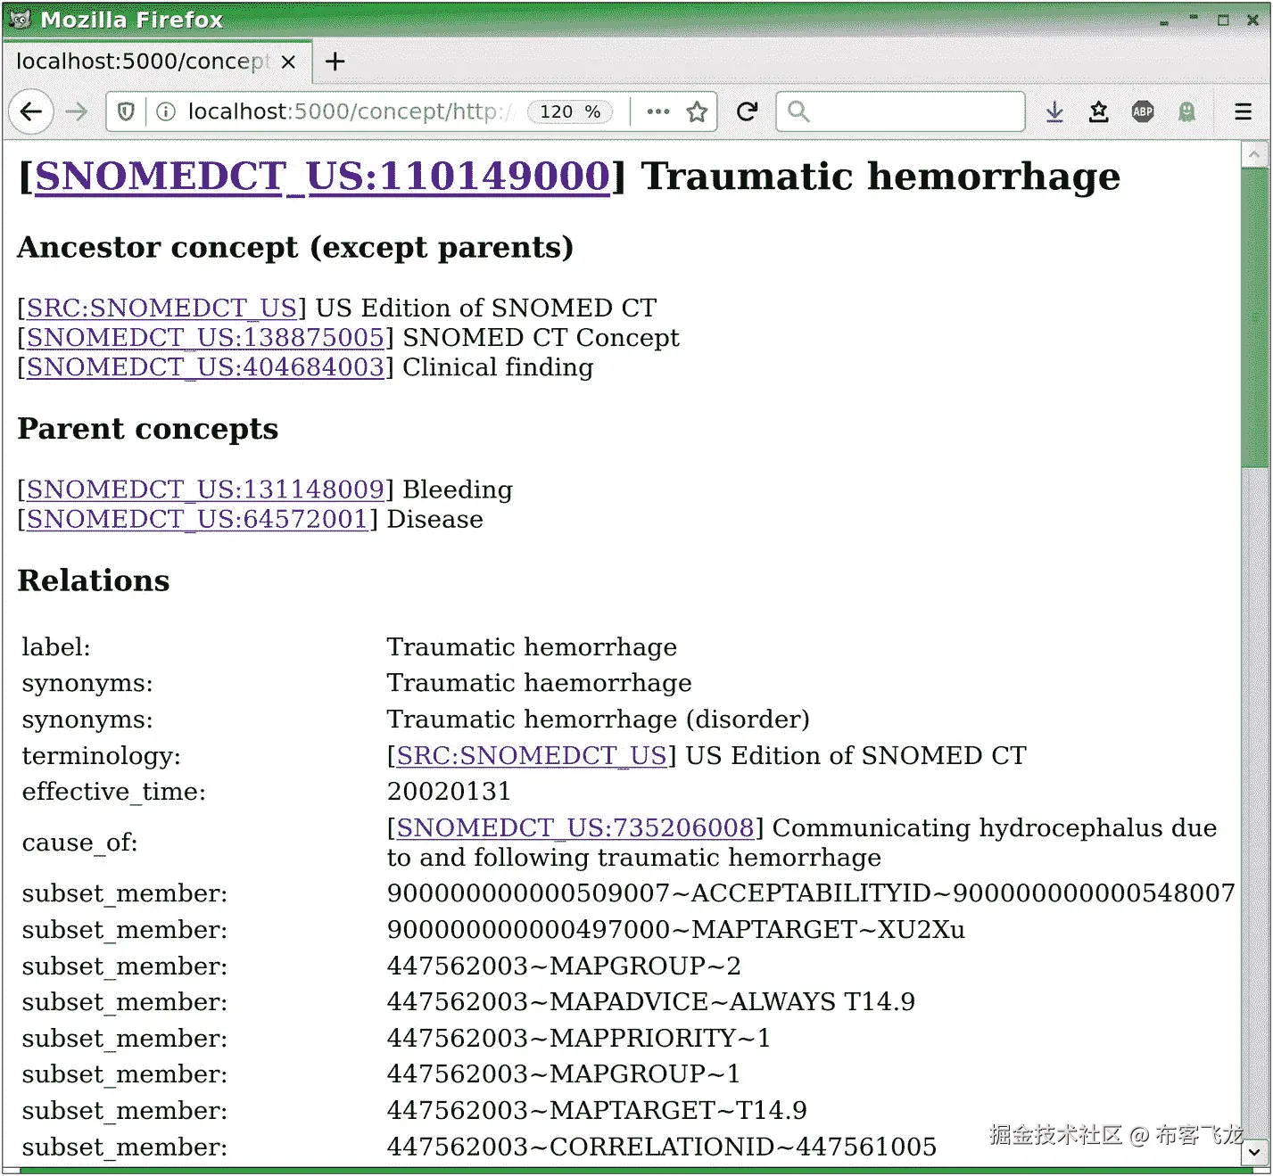Click the 'terminology:' row label

coord(102,756)
